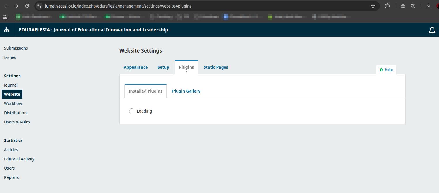Go back using browser back arrow
This screenshot has height=193, width=439.
point(6,6)
